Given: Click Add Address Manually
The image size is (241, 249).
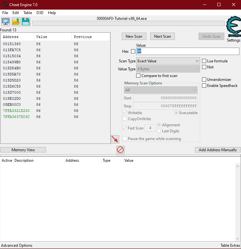Looking at the screenshot, I should [218, 150].
